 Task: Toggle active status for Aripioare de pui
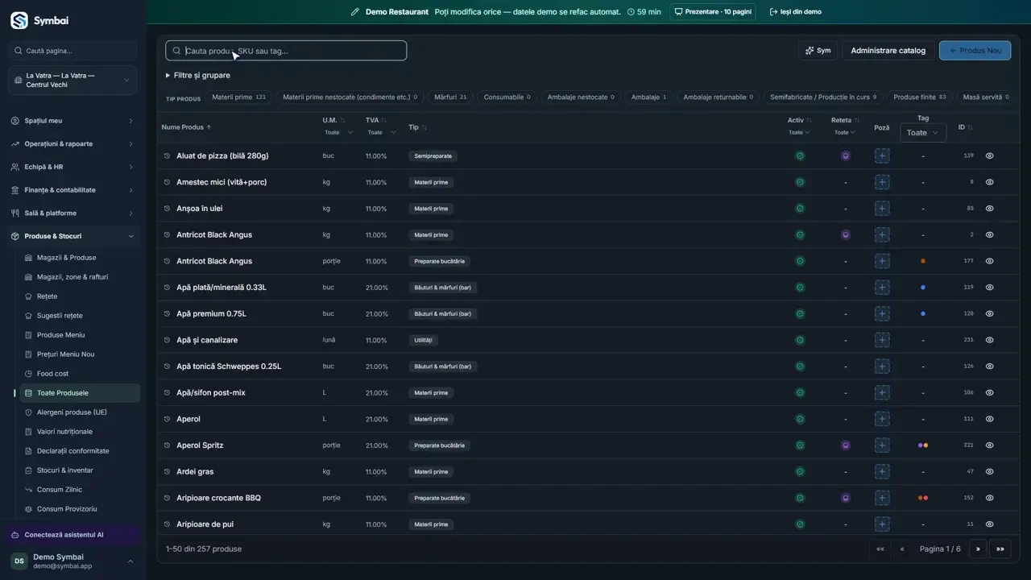click(x=800, y=524)
